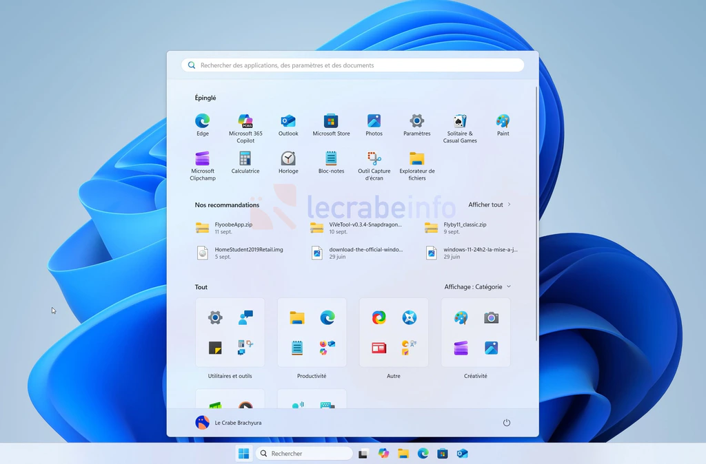Click the Start menu search field
The width and height of the screenshot is (706, 464).
pos(352,65)
